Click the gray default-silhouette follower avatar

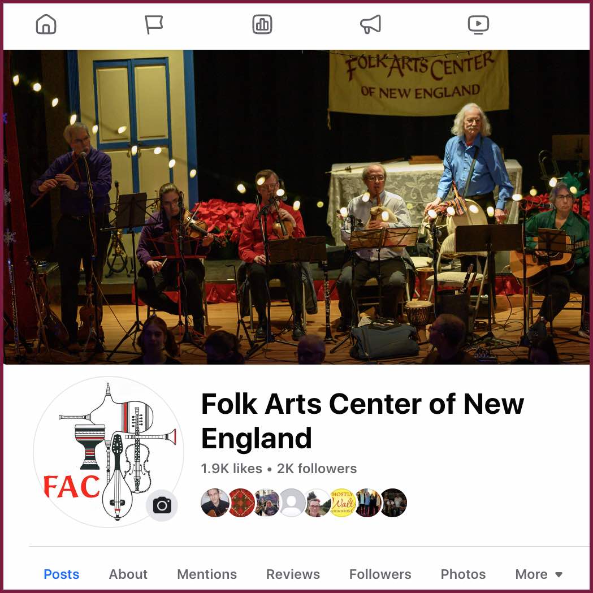pyautogui.click(x=292, y=503)
